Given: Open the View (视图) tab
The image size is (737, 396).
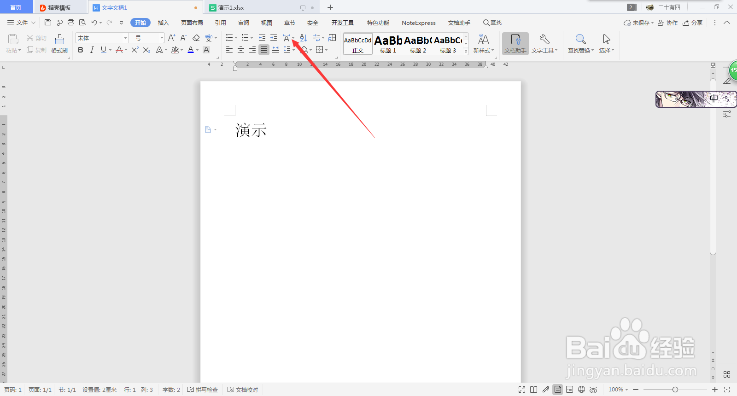Looking at the screenshot, I should pyautogui.click(x=267, y=23).
